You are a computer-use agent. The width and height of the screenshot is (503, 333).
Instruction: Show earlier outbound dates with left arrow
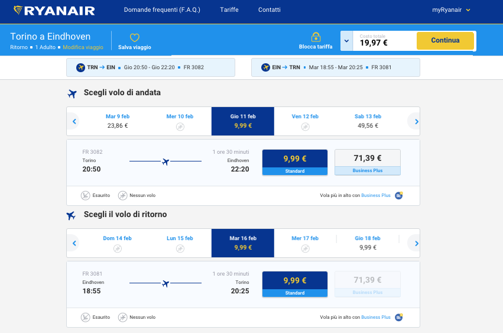[x=74, y=121]
